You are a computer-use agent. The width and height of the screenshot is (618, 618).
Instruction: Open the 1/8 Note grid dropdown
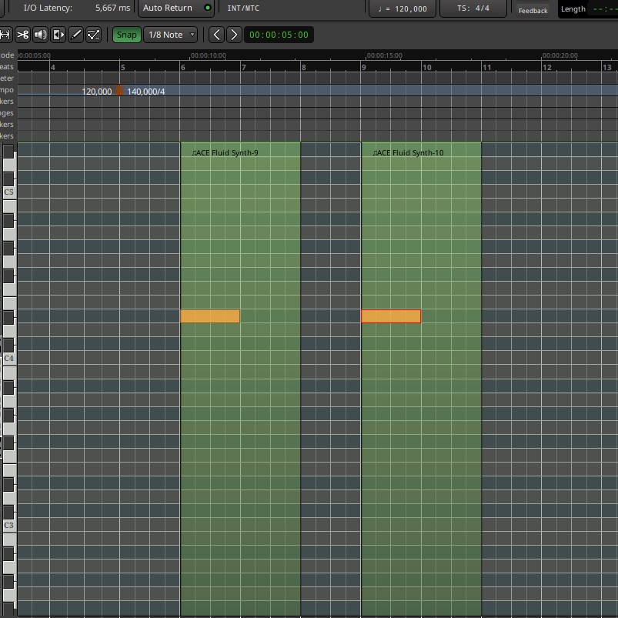pos(171,35)
